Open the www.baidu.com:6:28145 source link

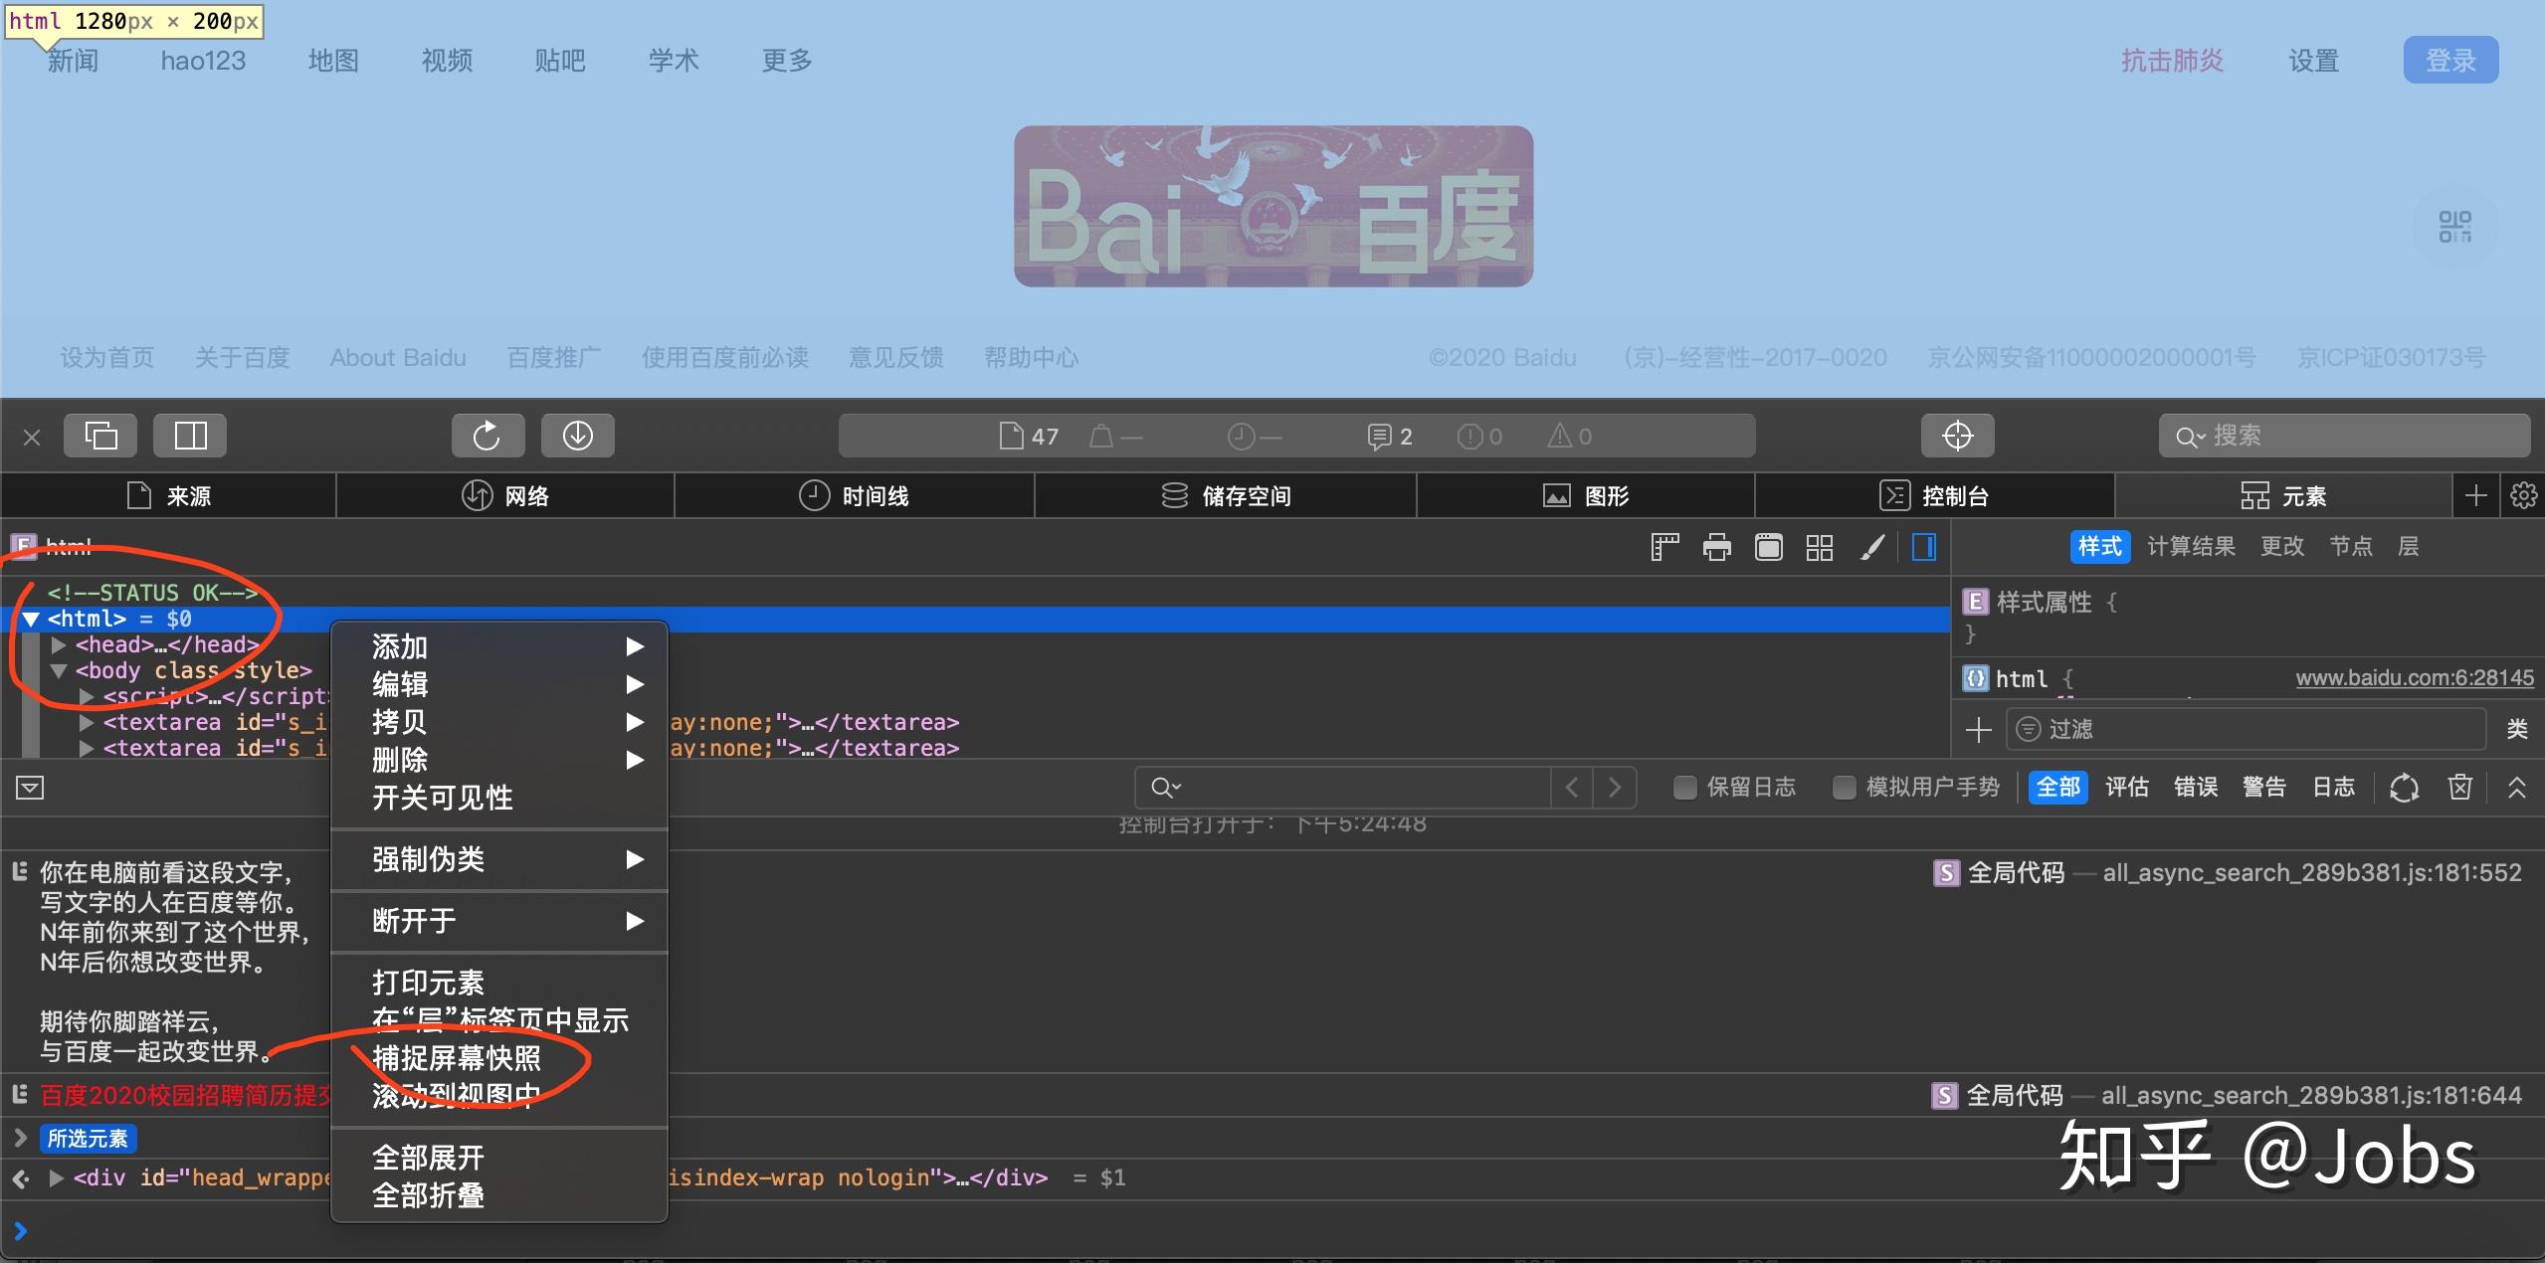point(2415,678)
